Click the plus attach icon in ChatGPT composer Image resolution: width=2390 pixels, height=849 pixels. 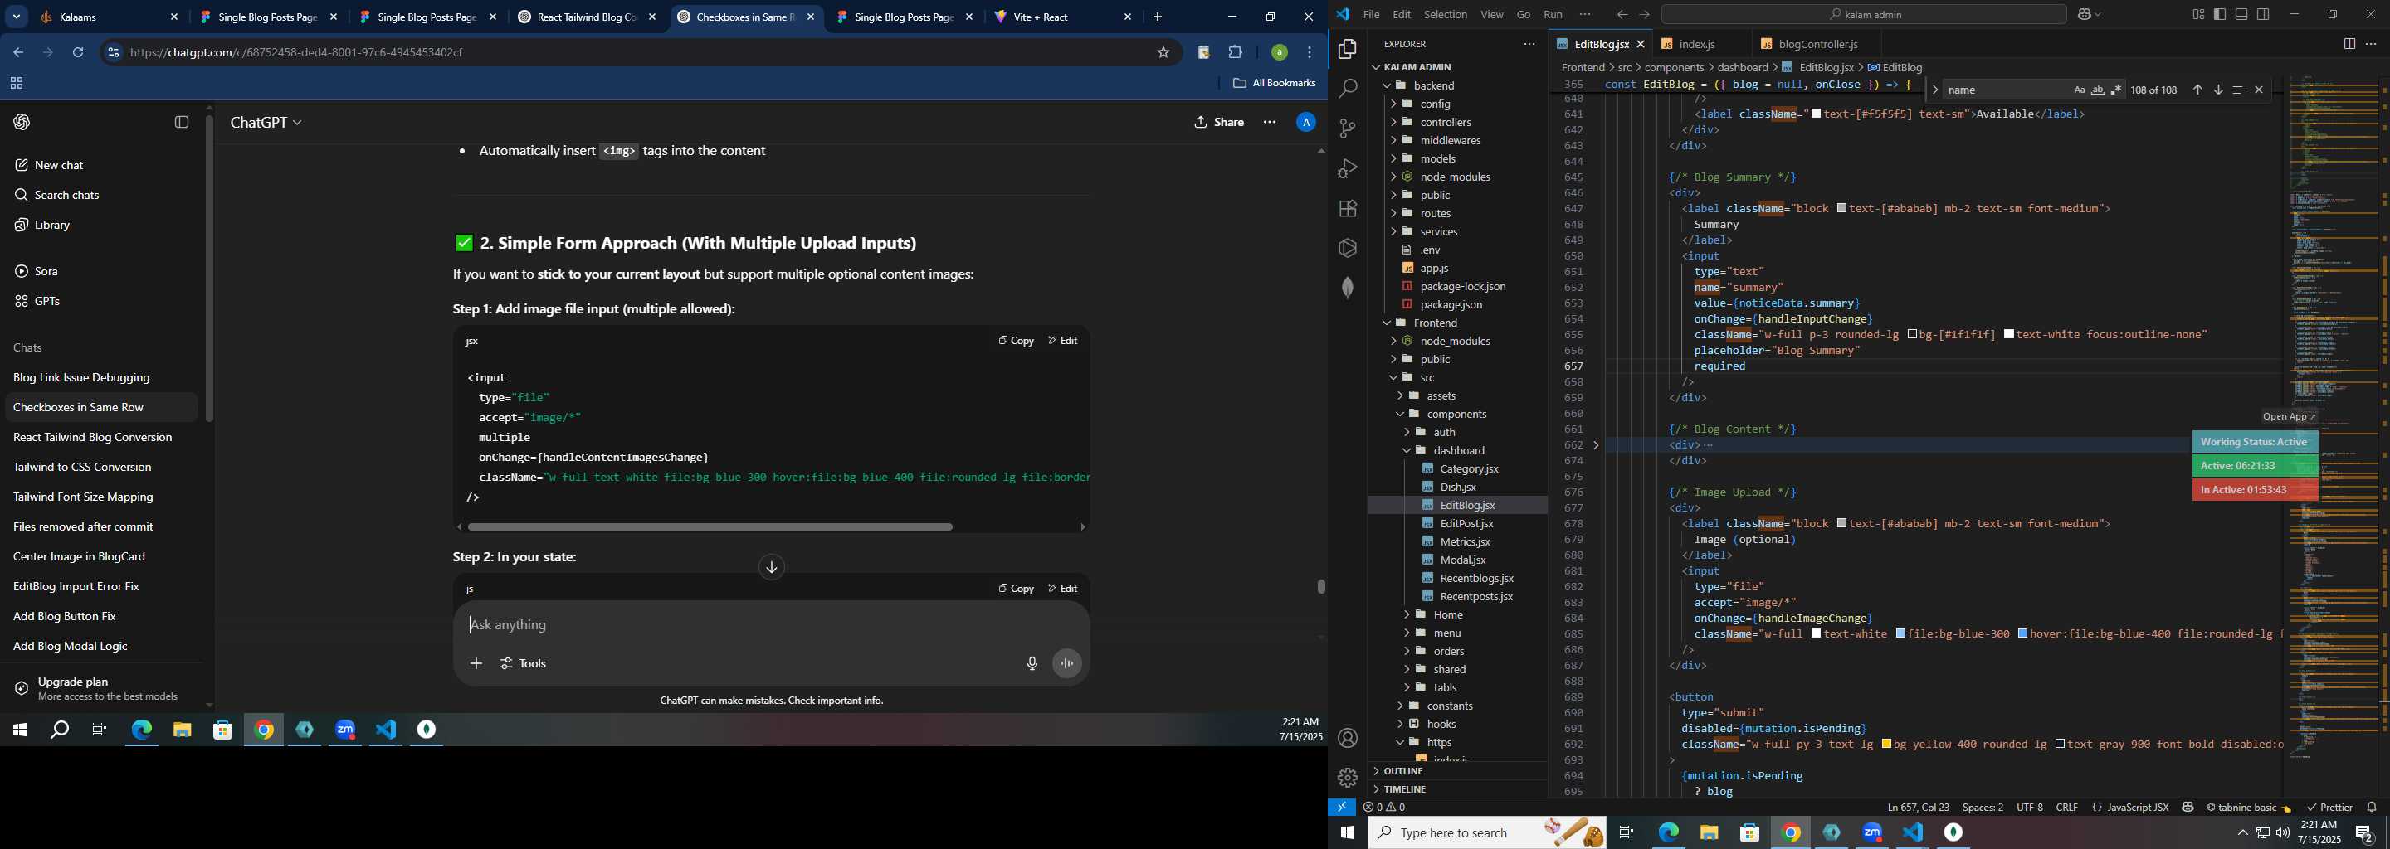[476, 663]
